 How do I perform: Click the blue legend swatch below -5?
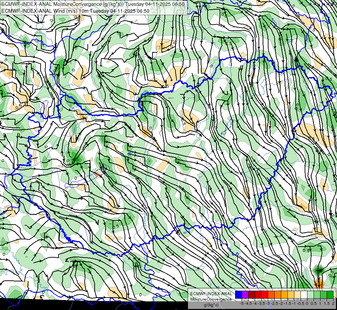[239, 295]
